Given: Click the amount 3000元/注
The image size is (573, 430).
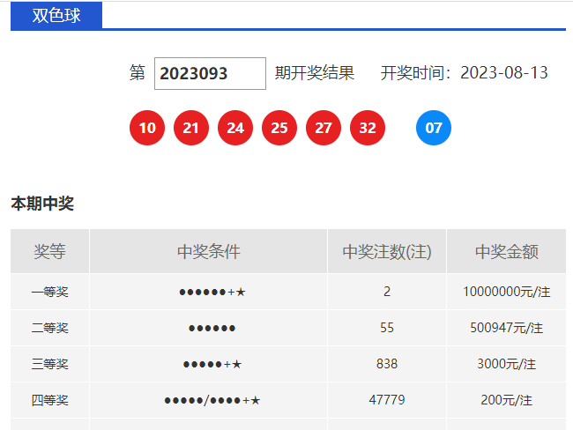Looking at the screenshot, I should tap(507, 364).
